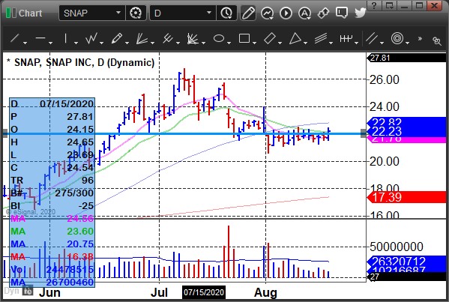Open symbol settings gear button

click(136, 13)
